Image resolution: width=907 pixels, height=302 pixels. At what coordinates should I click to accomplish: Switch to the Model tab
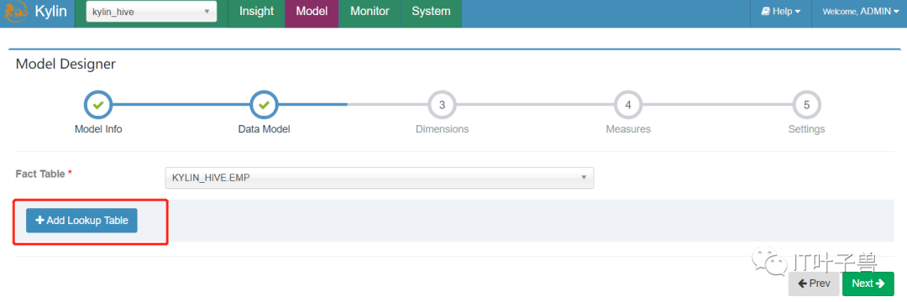tap(312, 12)
